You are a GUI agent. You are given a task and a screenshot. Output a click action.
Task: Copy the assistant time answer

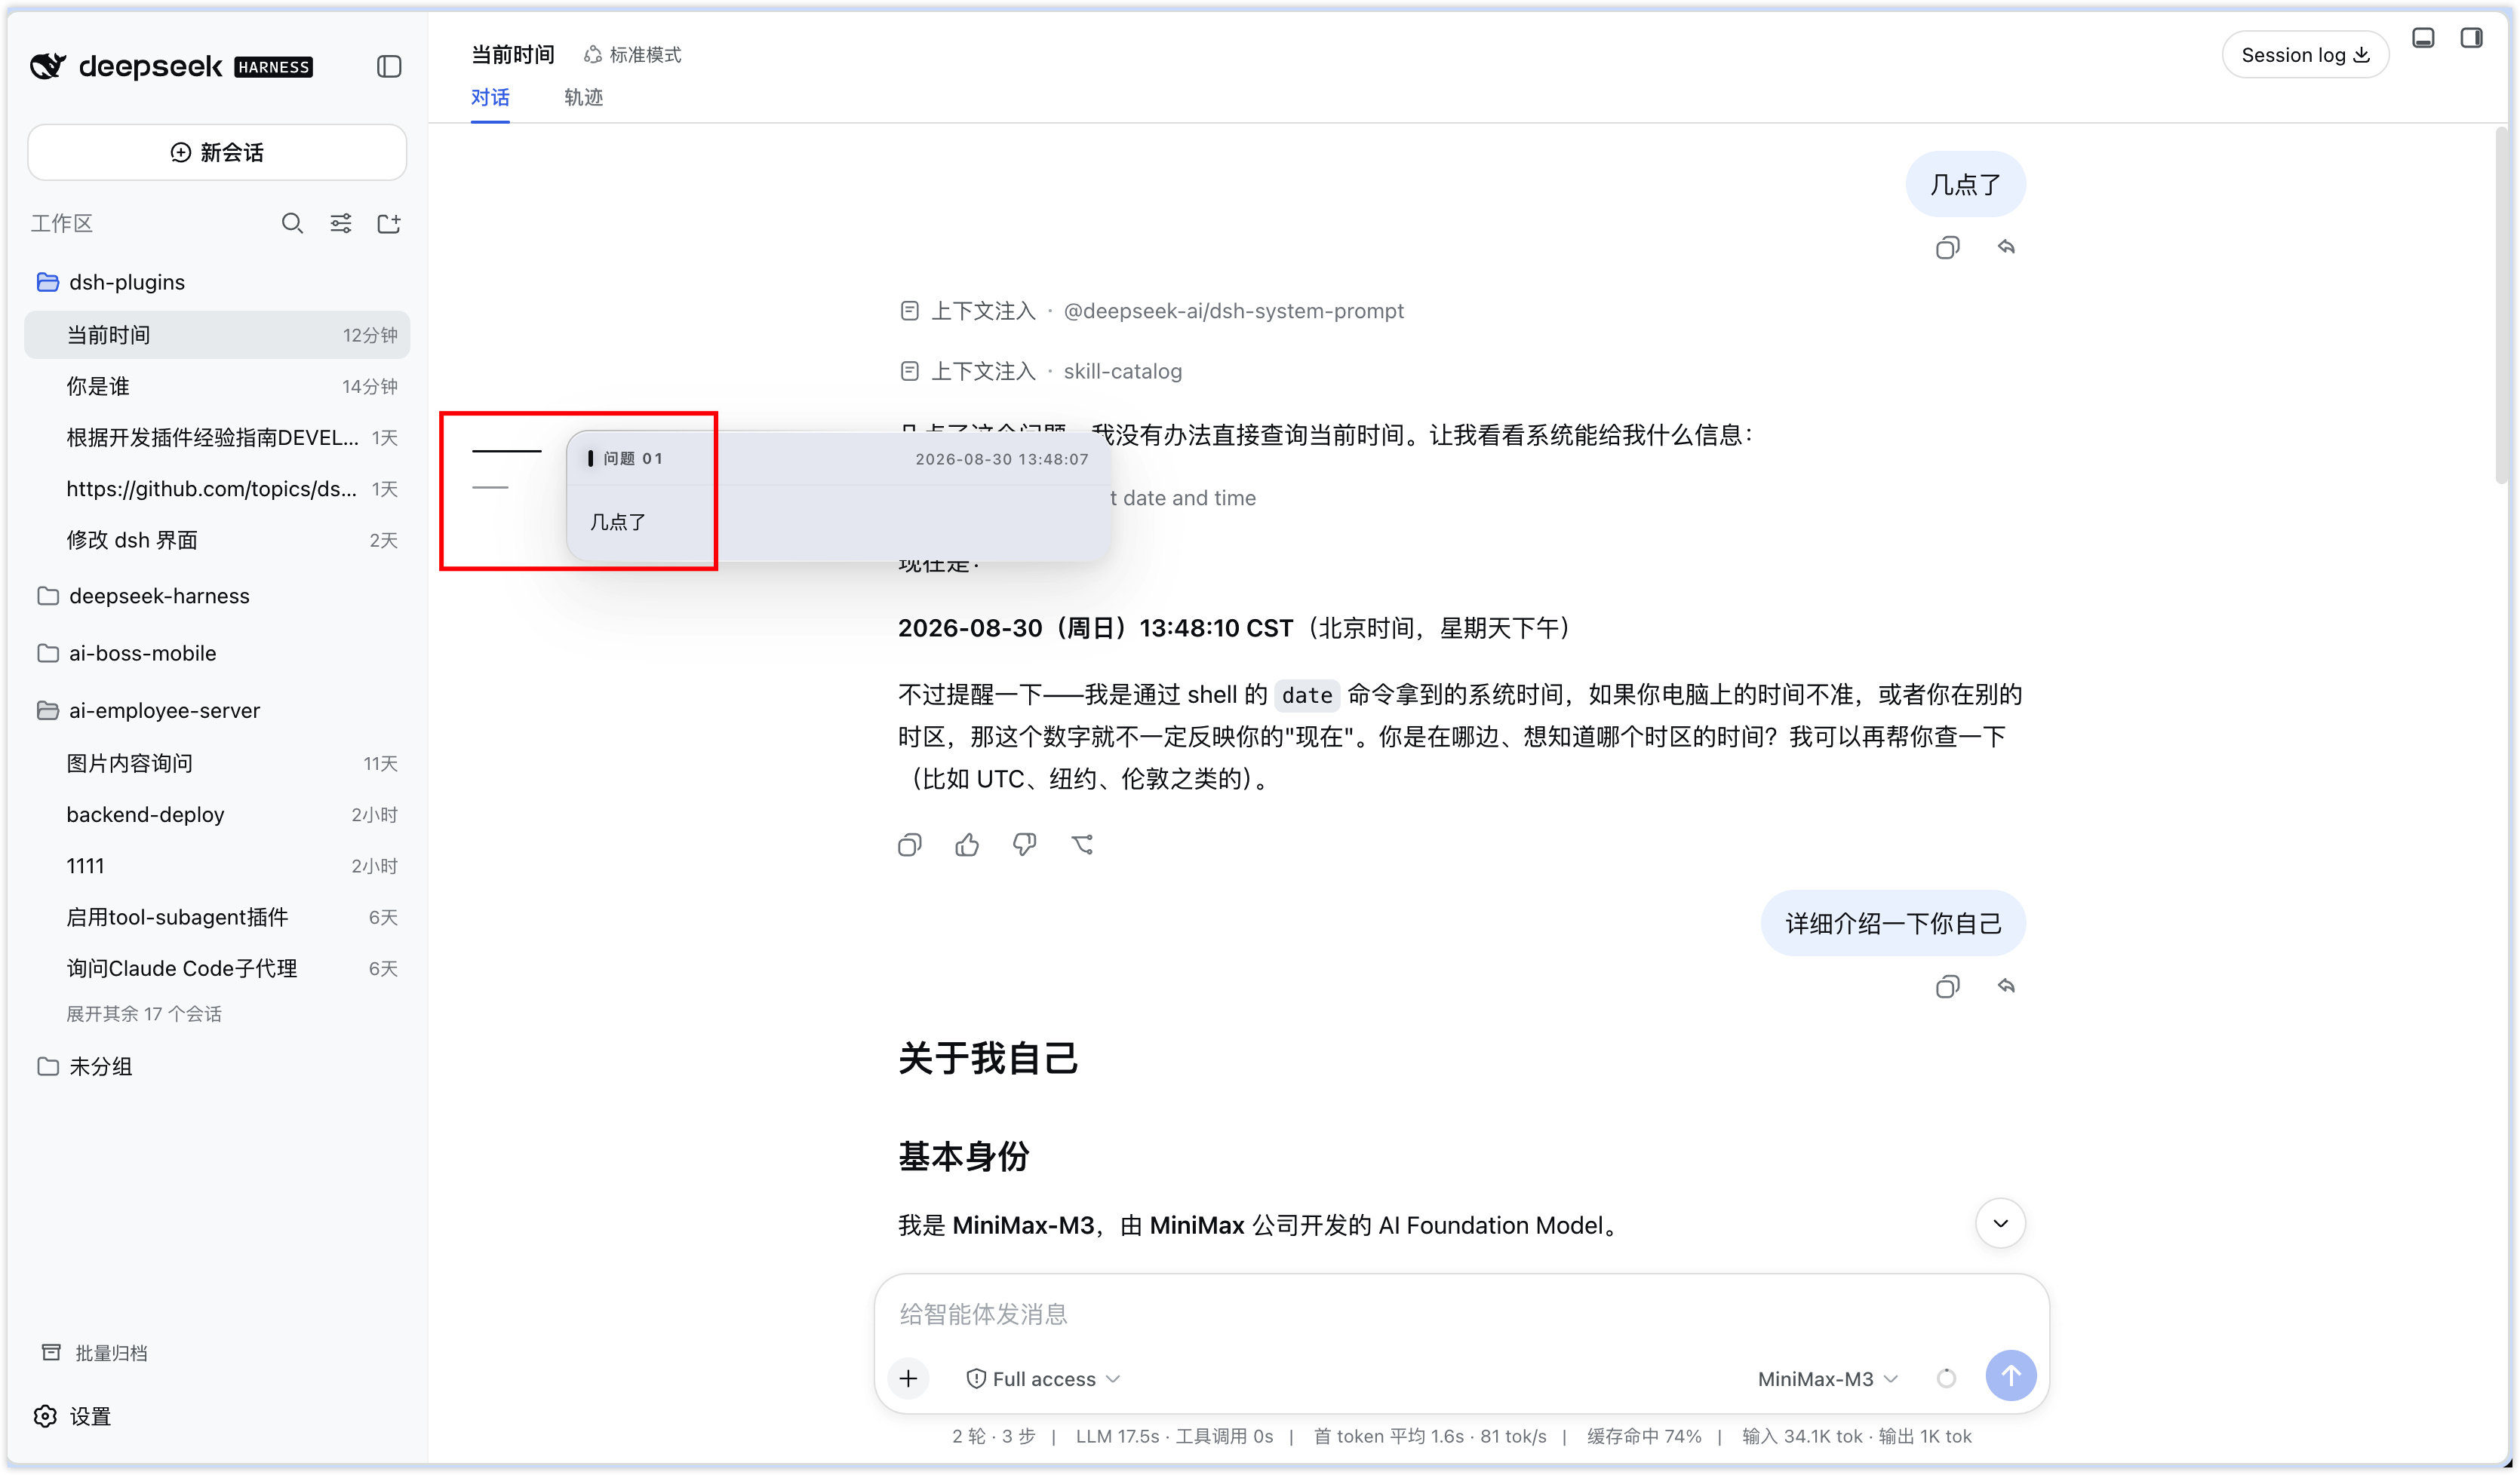[x=909, y=845]
